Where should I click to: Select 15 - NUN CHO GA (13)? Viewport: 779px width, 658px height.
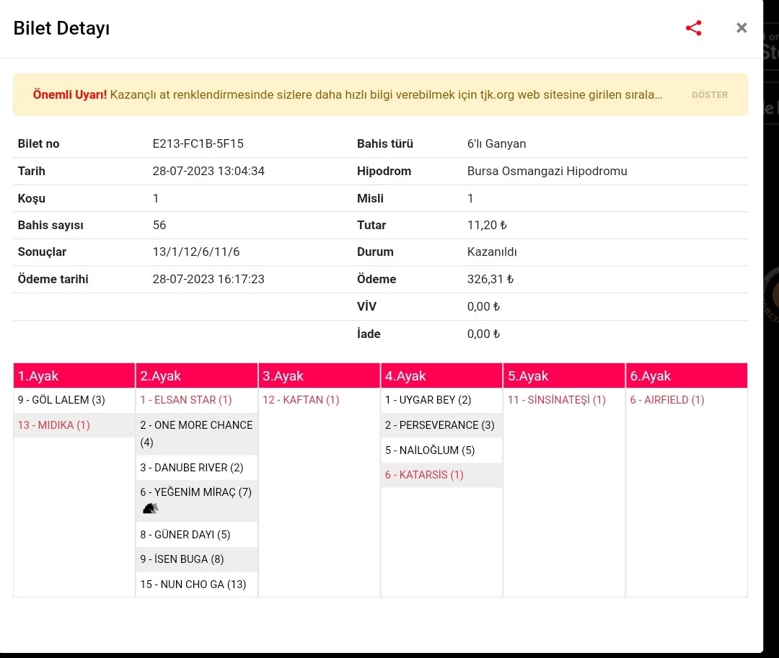click(x=193, y=584)
